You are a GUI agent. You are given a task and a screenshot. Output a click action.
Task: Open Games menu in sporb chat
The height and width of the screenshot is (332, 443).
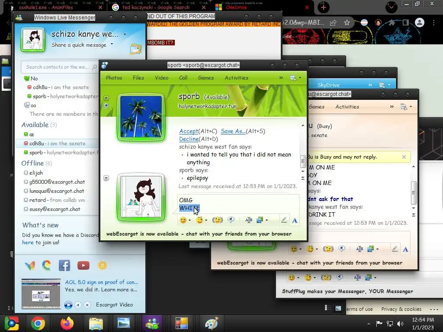pyautogui.click(x=205, y=78)
